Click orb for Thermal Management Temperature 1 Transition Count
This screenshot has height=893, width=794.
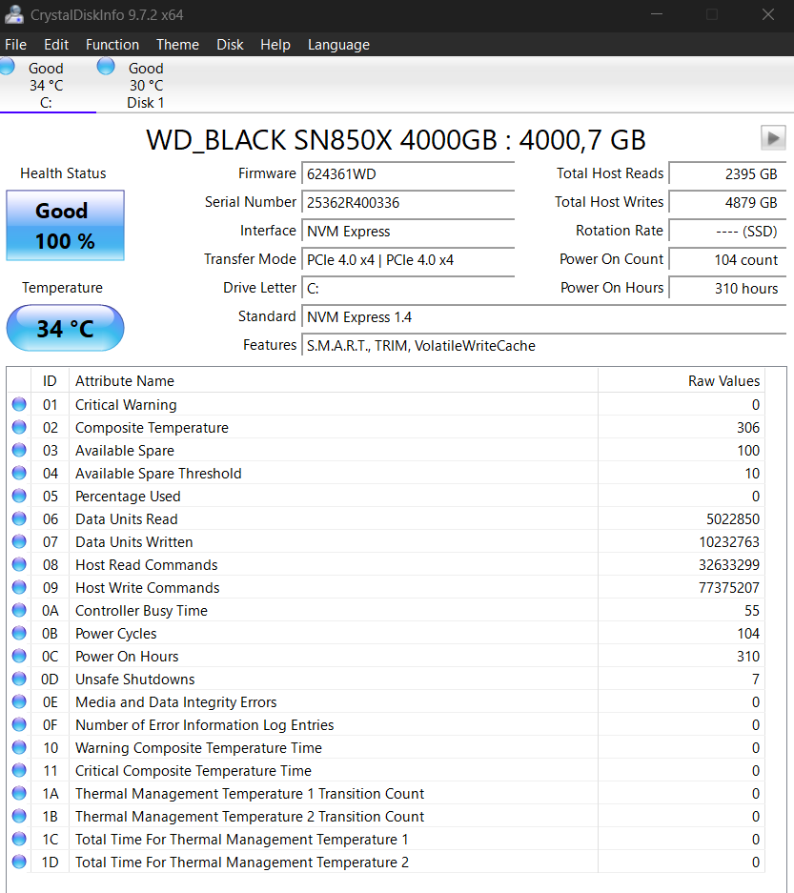(x=19, y=793)
